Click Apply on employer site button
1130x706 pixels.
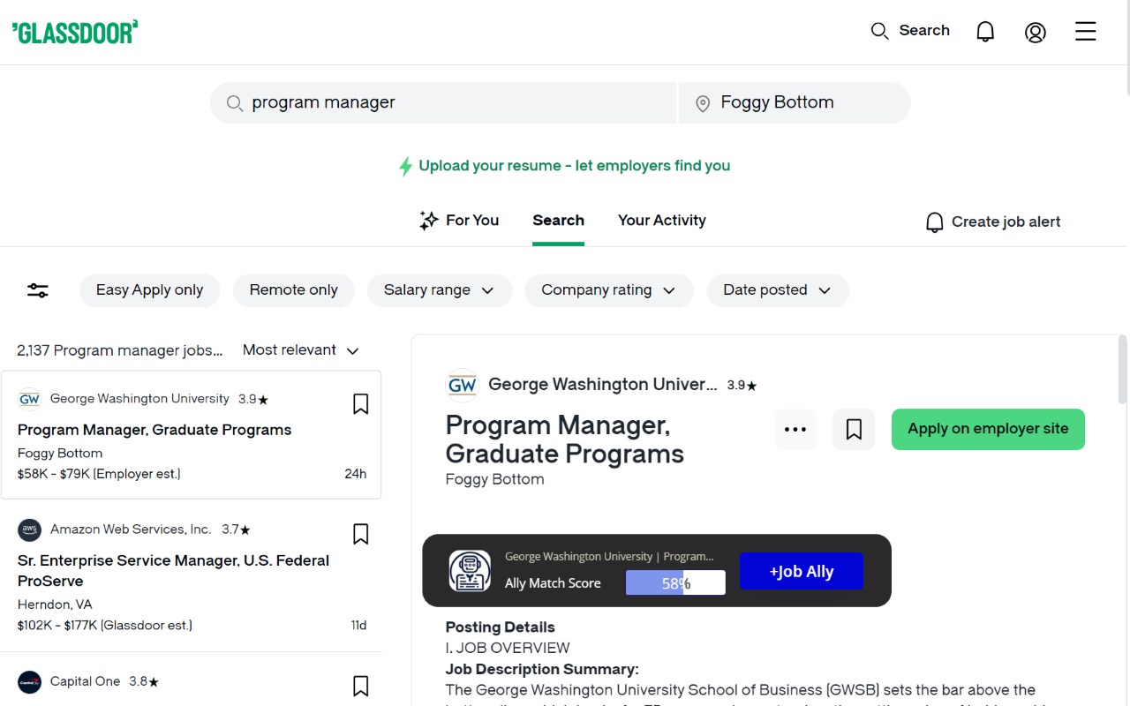988,429
